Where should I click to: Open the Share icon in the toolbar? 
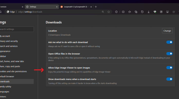pos(174,12)
